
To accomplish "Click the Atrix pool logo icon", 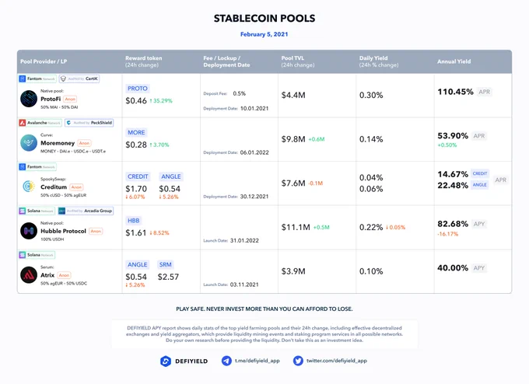I will click(29, 275).
